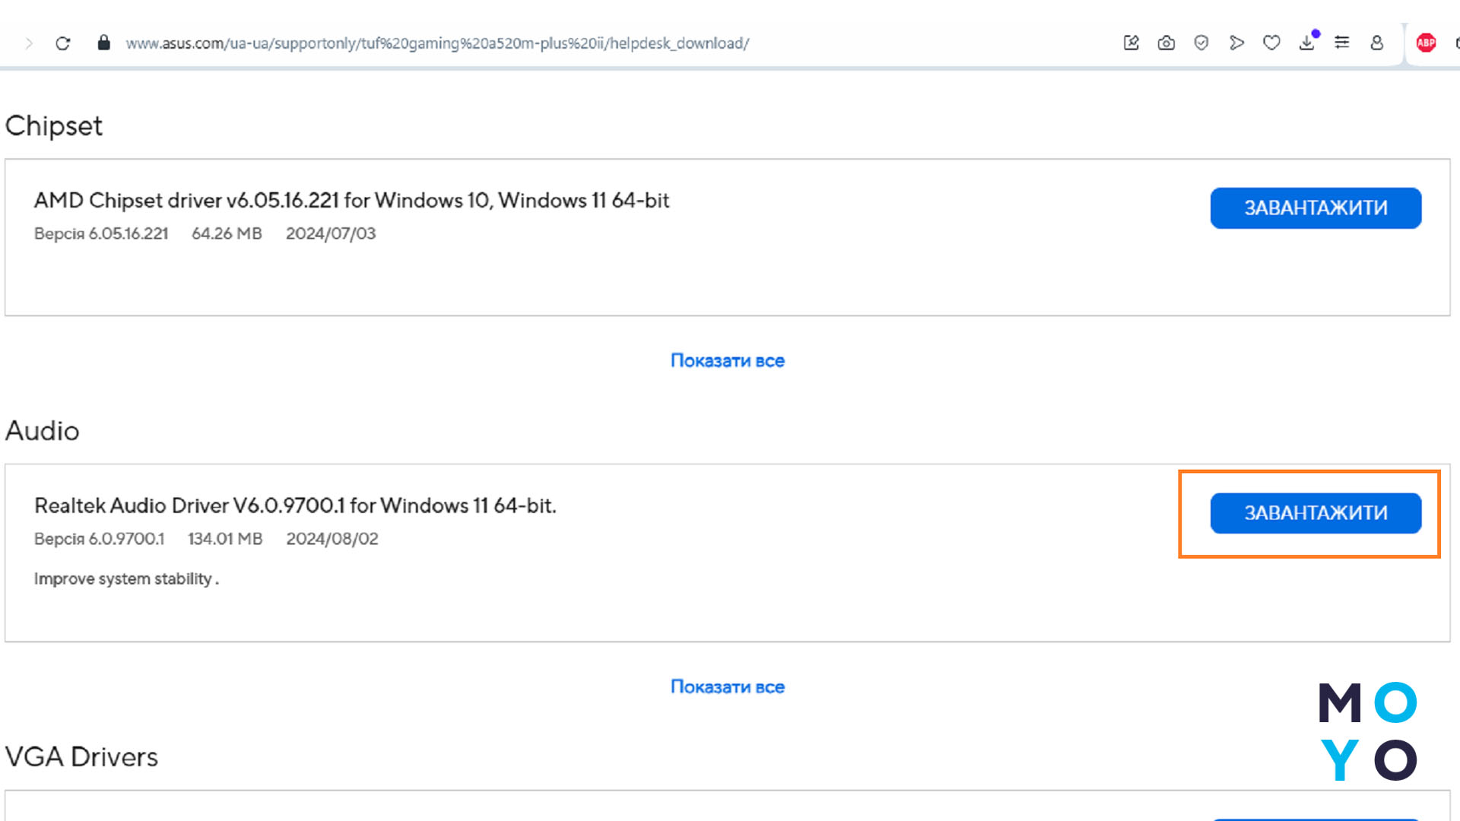Screen dimensions: 1460x821
Task: Show all Chipset drivers link
Action: point(727,360)
